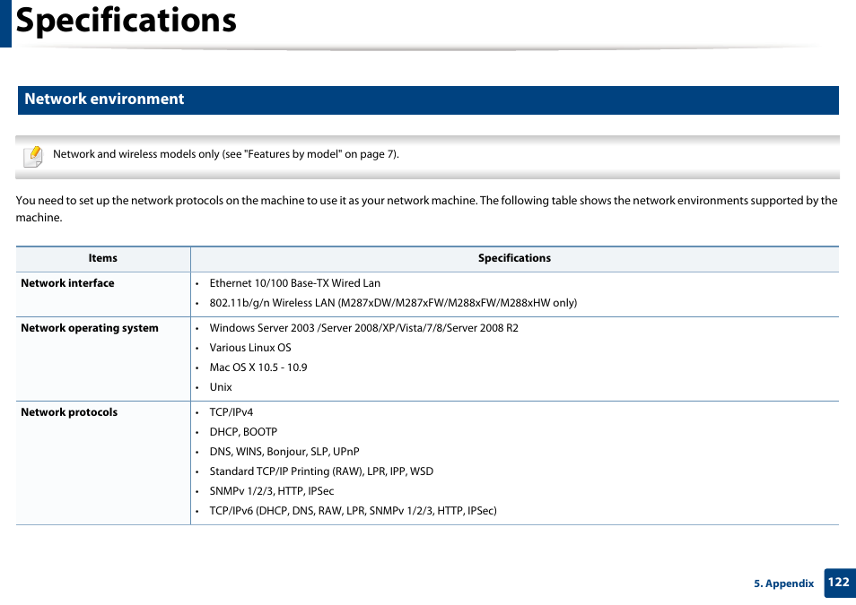Select the TCP/IPv6 protocol line

tap(354, 511)
